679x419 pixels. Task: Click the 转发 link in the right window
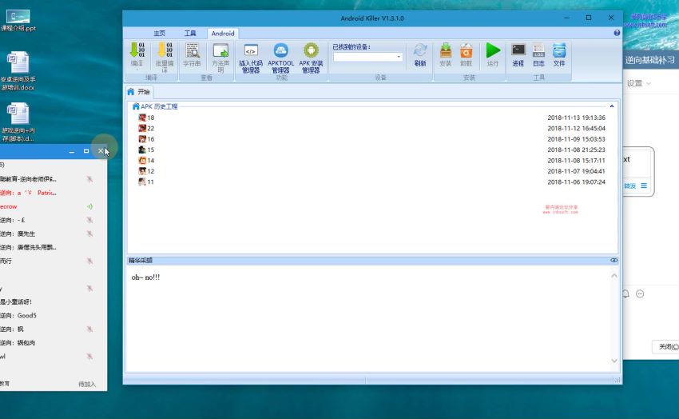(629, 186)
